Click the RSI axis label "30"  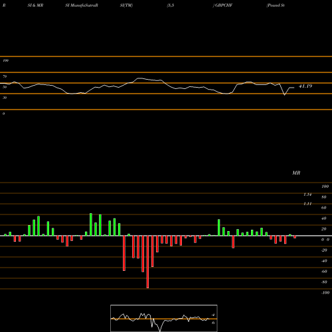coord(5,98)
